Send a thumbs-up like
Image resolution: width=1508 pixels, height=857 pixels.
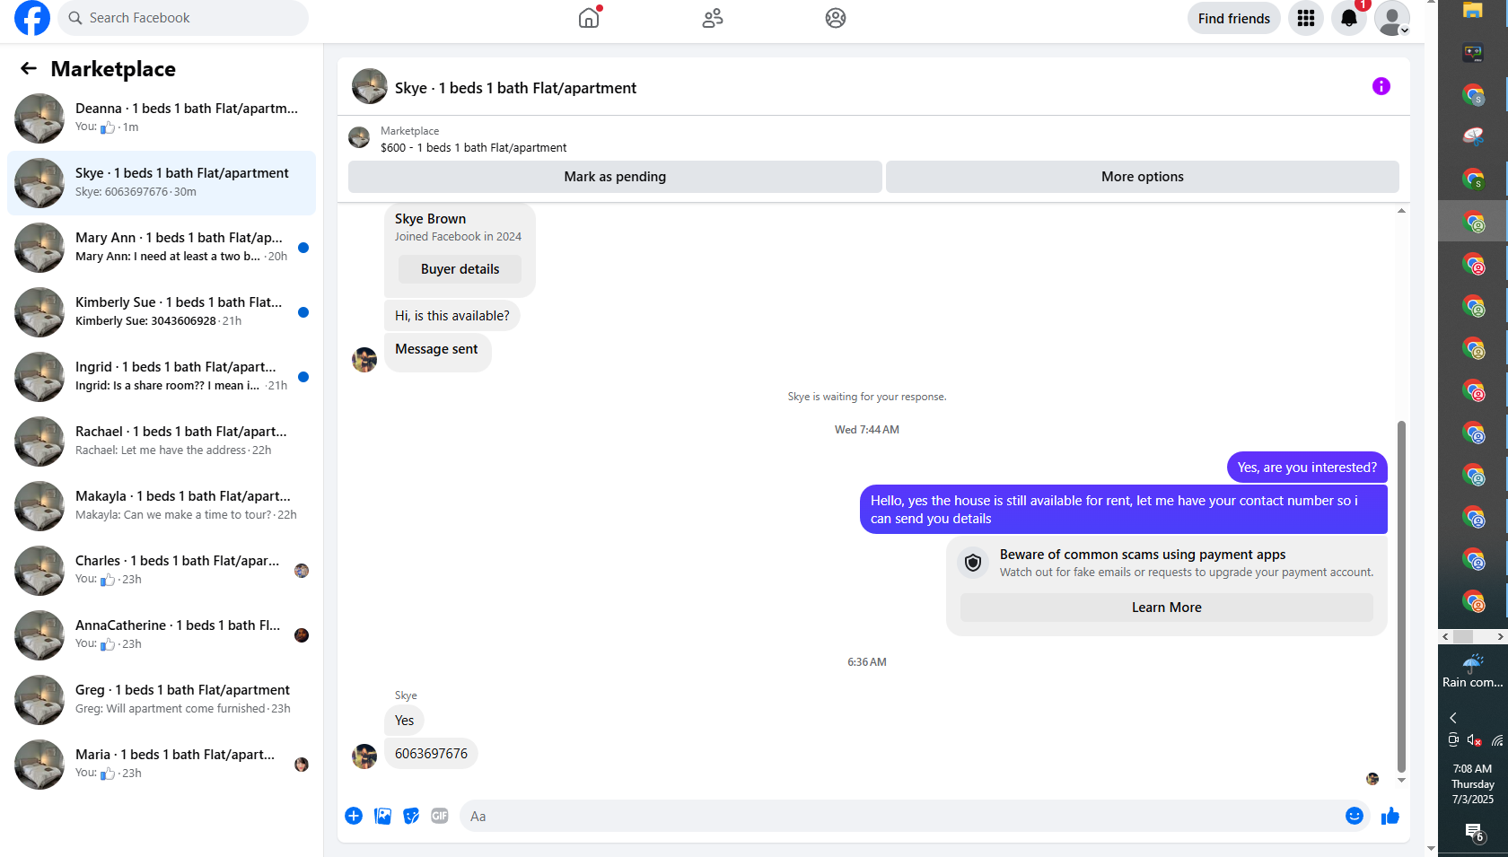(1390, 816)
